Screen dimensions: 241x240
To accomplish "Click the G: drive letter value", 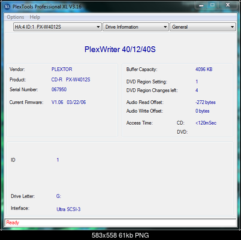I will (x=58, y=196).
